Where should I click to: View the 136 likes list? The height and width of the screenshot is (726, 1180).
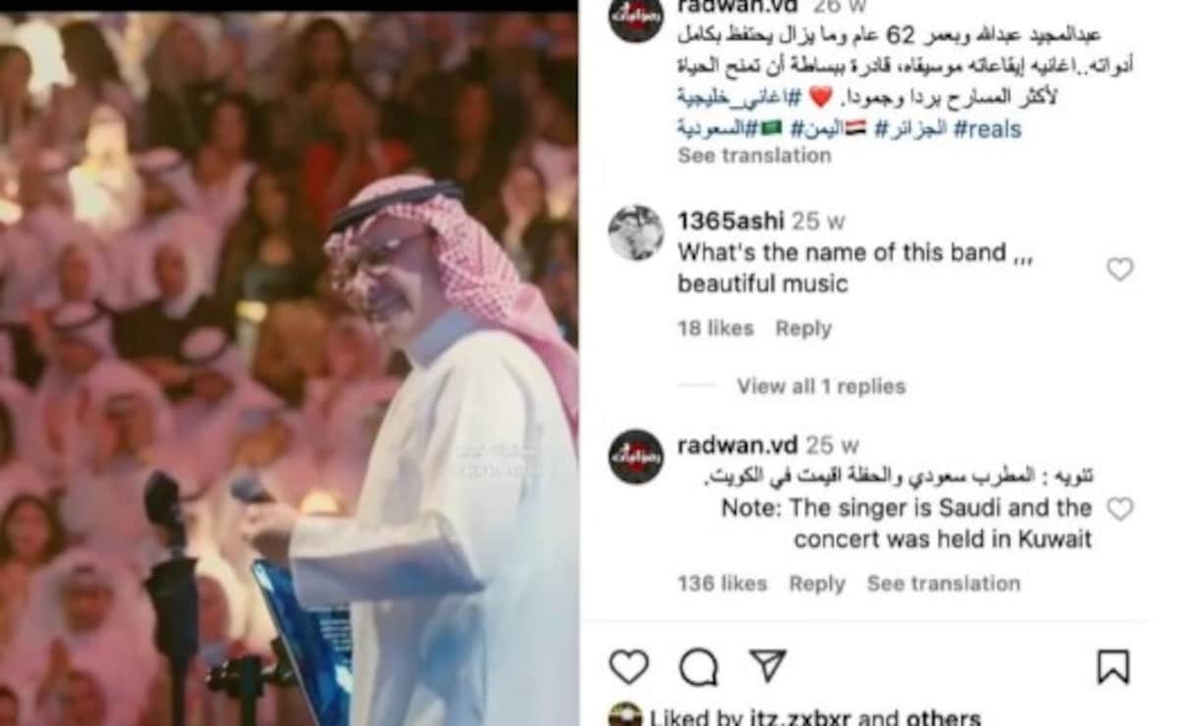click(x=722, y=583)
